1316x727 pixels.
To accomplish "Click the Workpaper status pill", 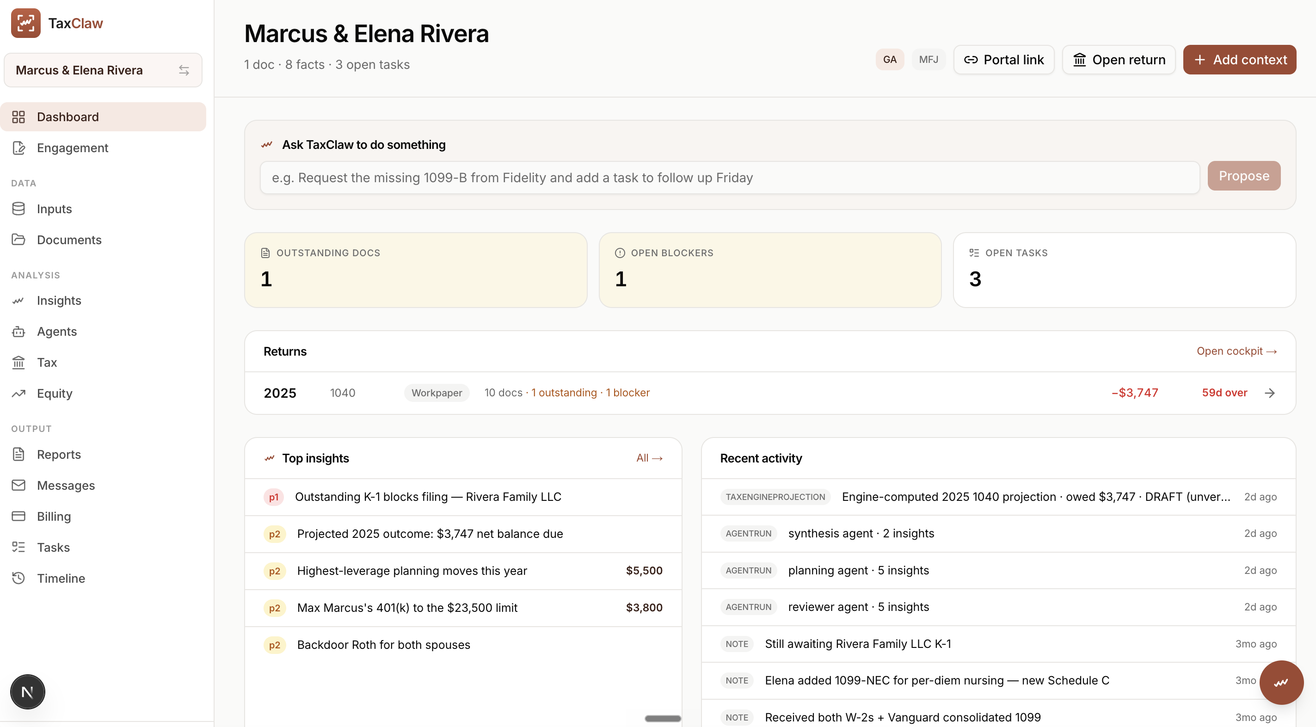I will (x=437, y=393).
